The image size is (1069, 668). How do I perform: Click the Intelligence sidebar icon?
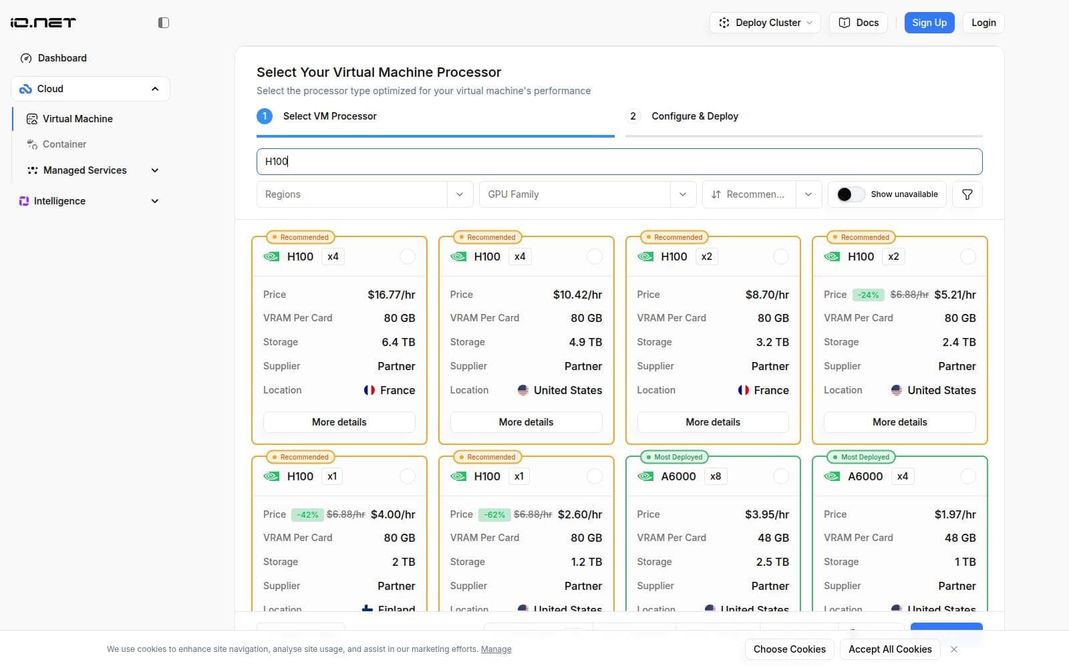click(24, 201)
